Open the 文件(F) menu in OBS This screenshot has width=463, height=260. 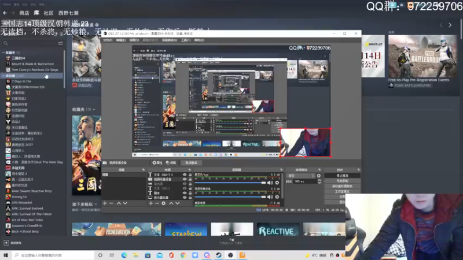pyautogui.click(x=108, y=40)
